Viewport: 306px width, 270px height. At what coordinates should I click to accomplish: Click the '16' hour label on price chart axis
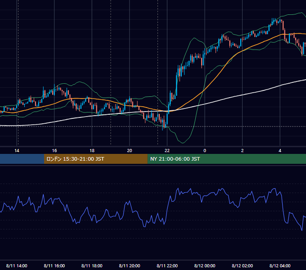(x=54, y=151)
